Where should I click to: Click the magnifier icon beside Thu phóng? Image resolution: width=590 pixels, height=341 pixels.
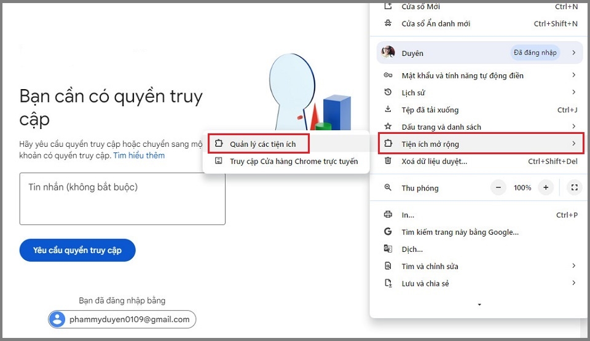(x=388, y=187)
